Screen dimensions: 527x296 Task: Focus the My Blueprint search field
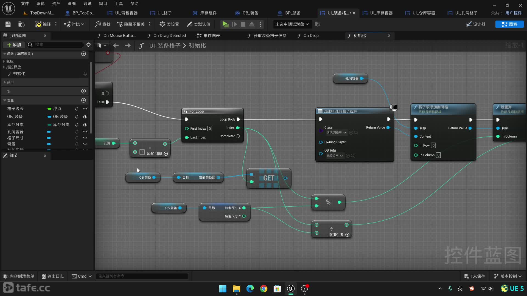(x=55, y=45)
